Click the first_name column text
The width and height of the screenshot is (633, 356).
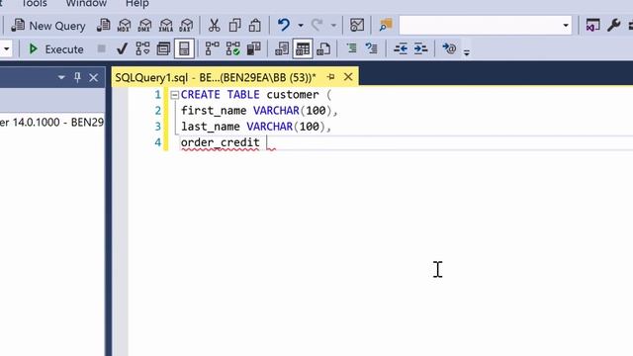coord(214,111)
